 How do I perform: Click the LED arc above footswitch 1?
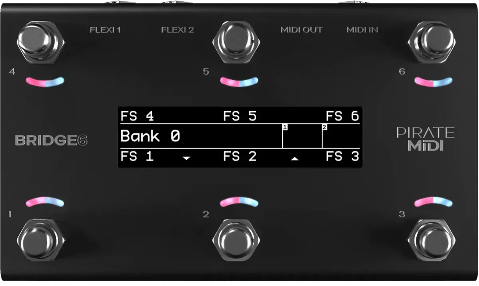[x=45, y=202]
